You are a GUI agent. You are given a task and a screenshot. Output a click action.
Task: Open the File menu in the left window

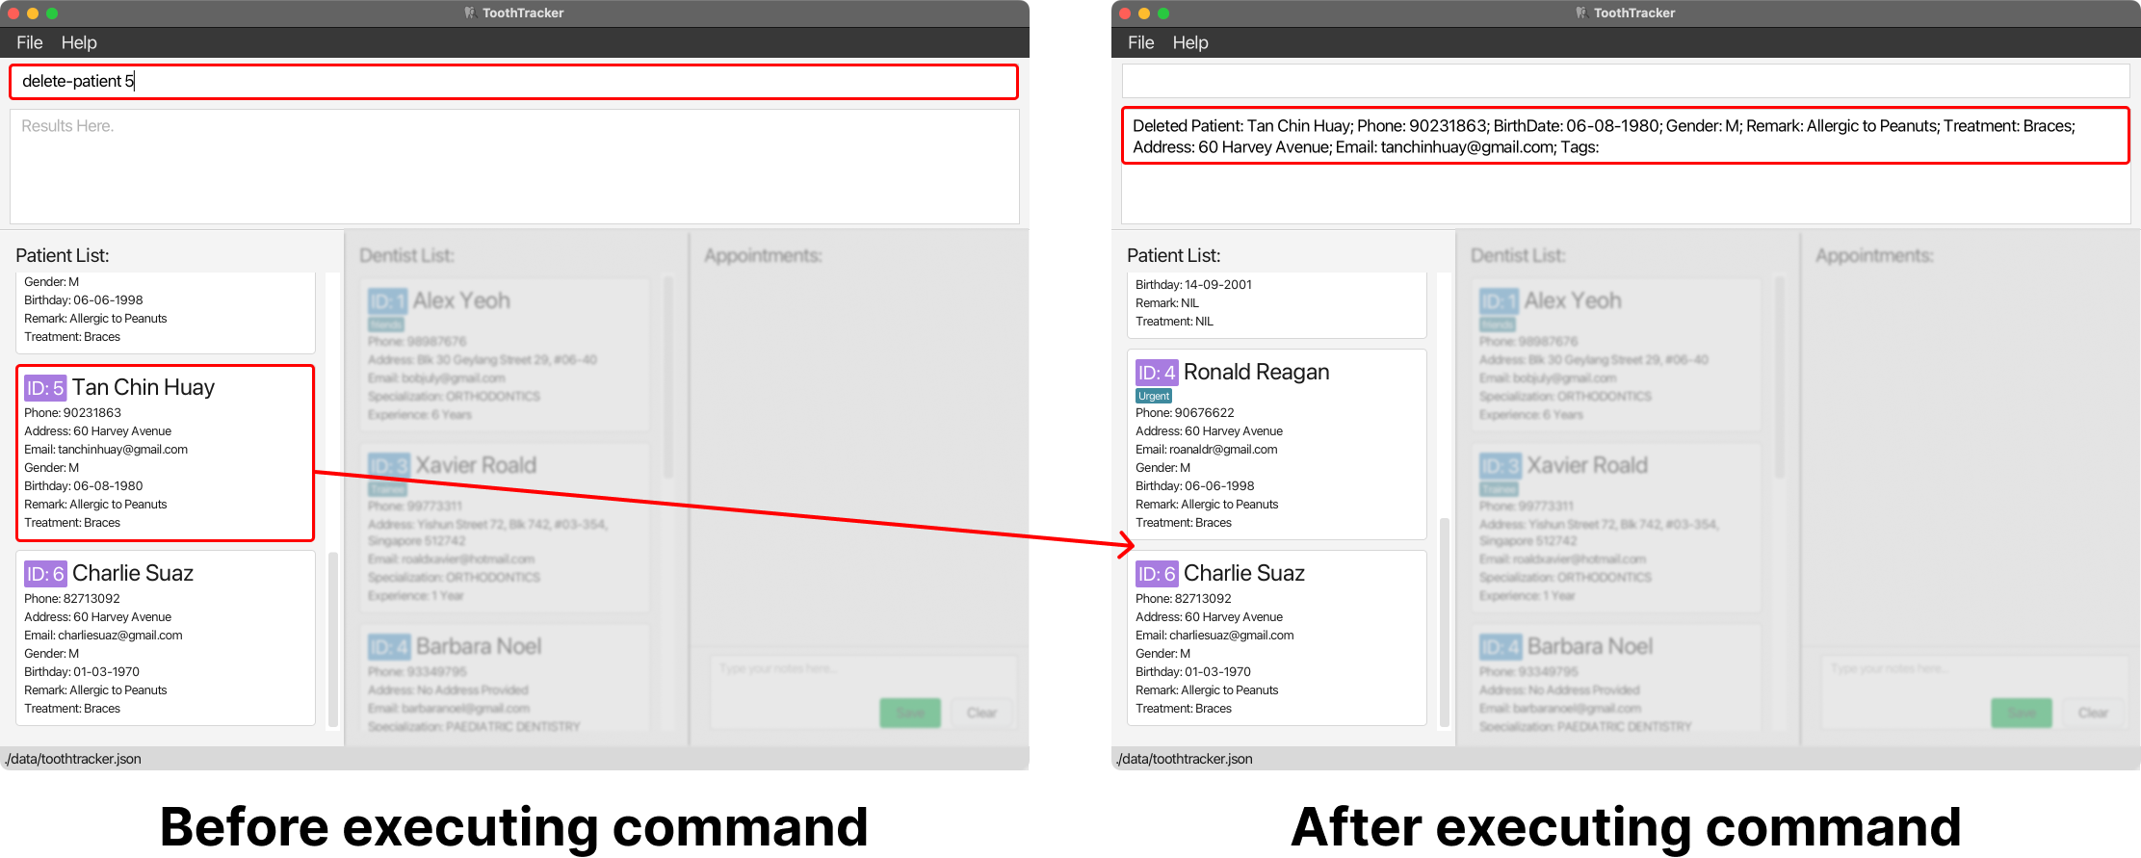[30, 42]
